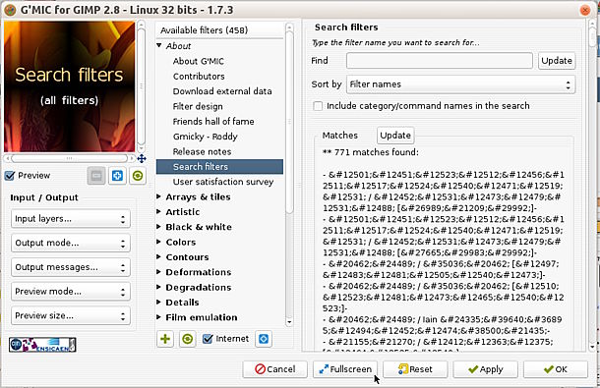Click the right panel scroll-down arrow
Viewport: 600px width, 388px height.
[x=593, y=347]
